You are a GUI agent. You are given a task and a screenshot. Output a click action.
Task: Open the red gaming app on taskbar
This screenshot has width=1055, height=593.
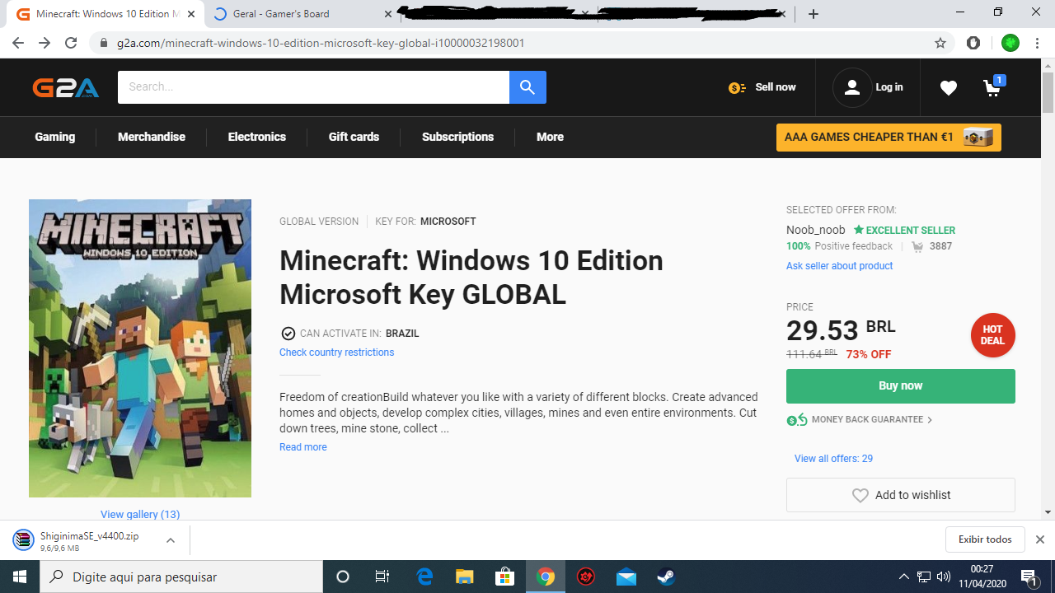(586, 577)
